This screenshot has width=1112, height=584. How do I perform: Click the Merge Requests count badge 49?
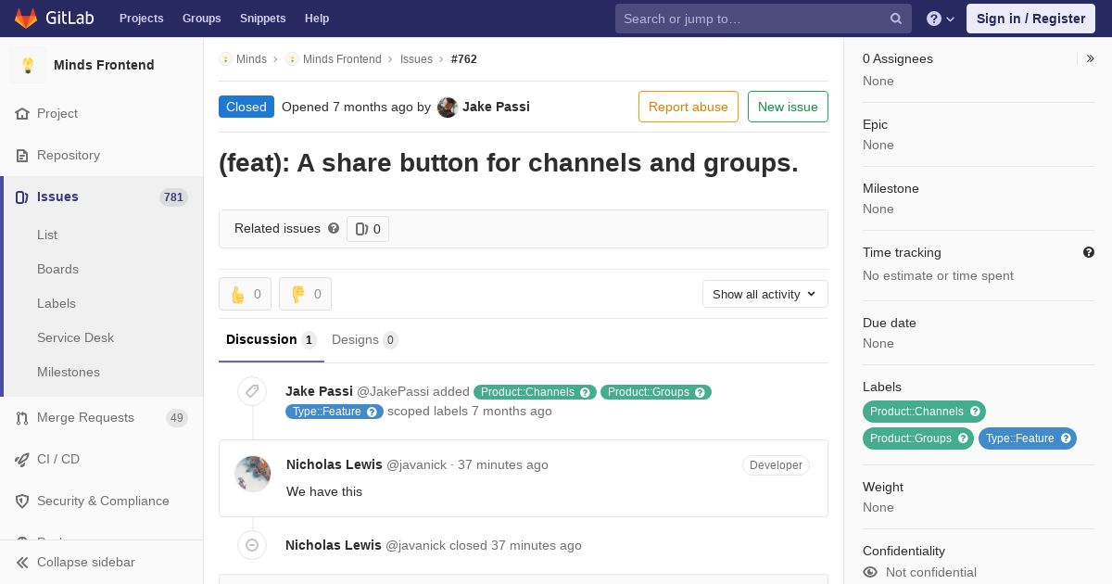point(177,418)
